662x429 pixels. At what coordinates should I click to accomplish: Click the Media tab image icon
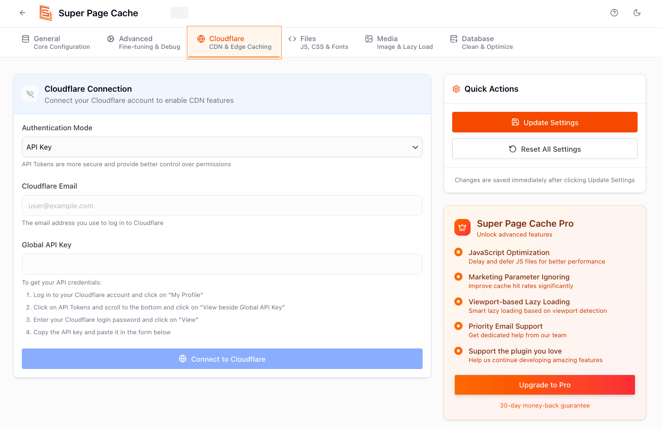(369, 39)
